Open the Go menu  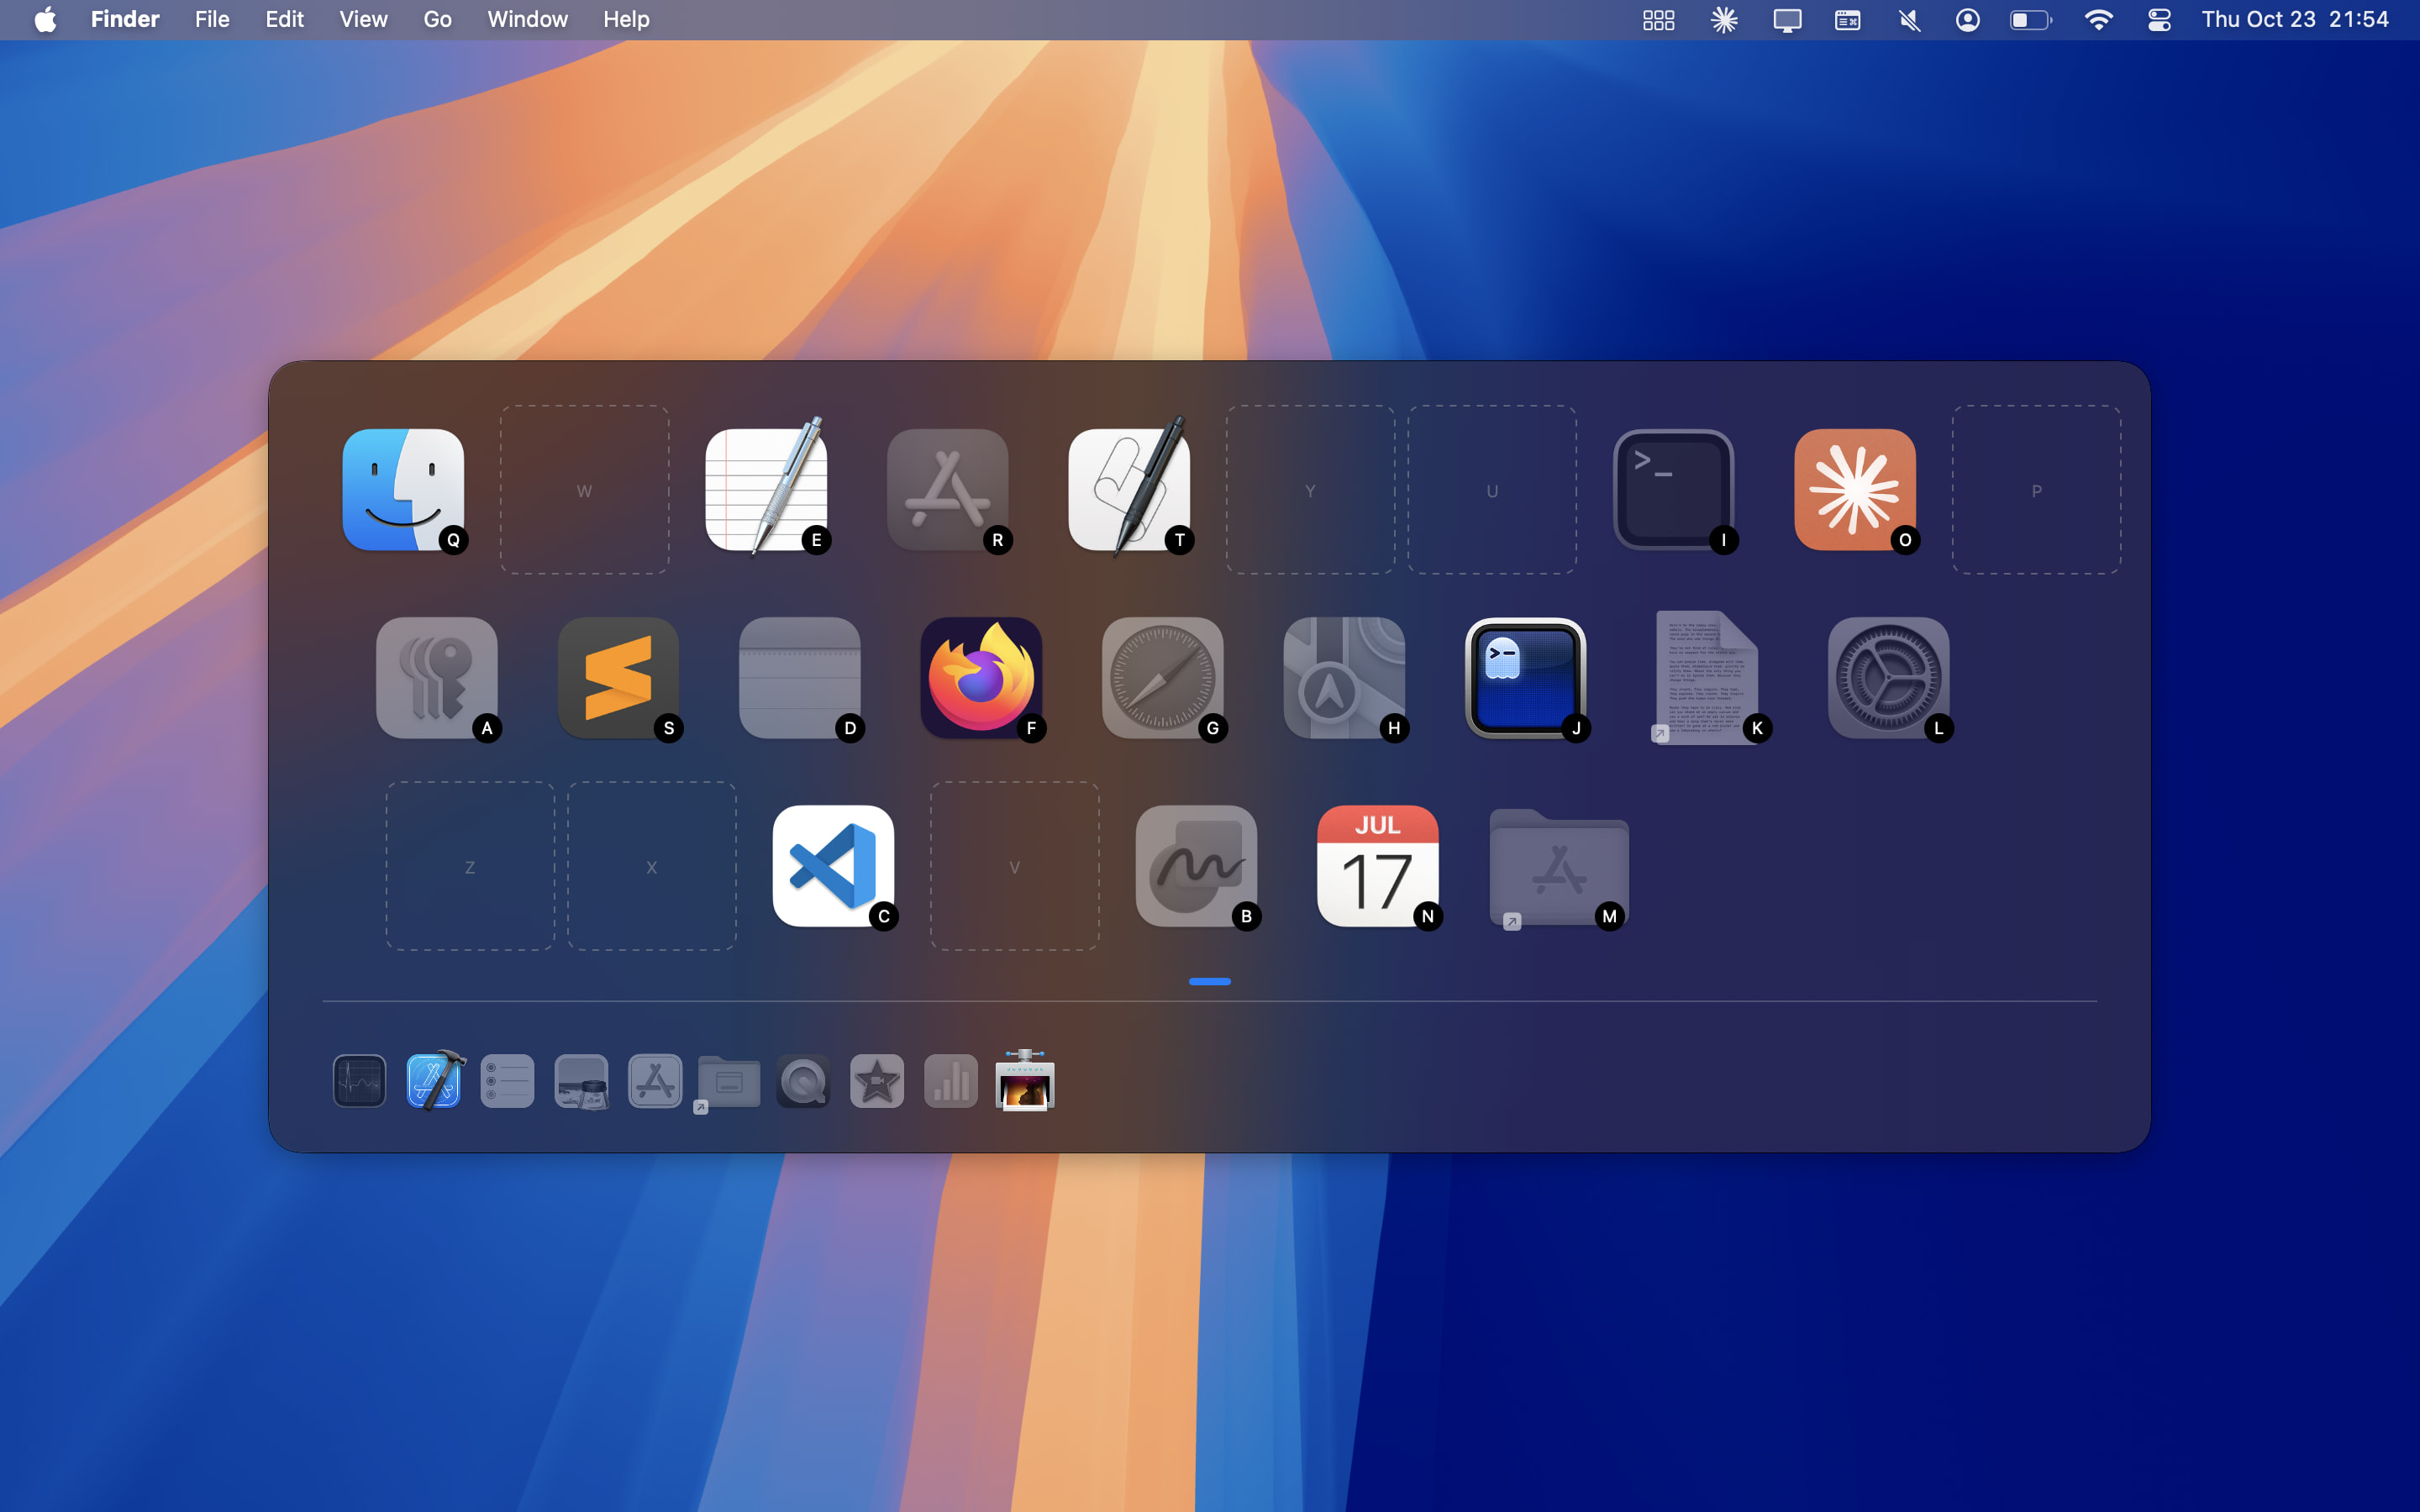(x=437, y=20)
